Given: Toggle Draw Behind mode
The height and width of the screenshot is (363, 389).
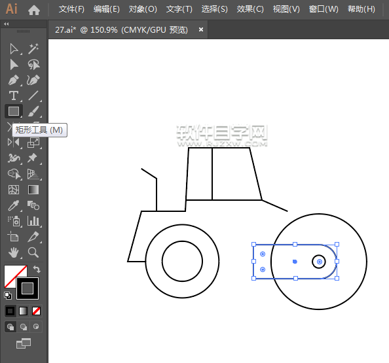Looking at the screenshot, I should coord(24,327).
